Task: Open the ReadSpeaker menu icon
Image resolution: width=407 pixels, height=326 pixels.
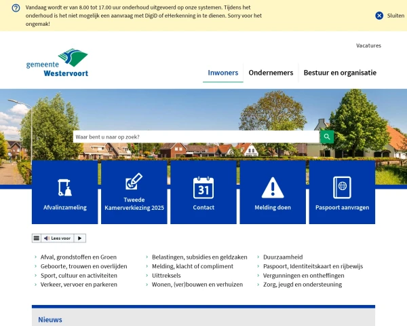Action: [x=37, y=238]
